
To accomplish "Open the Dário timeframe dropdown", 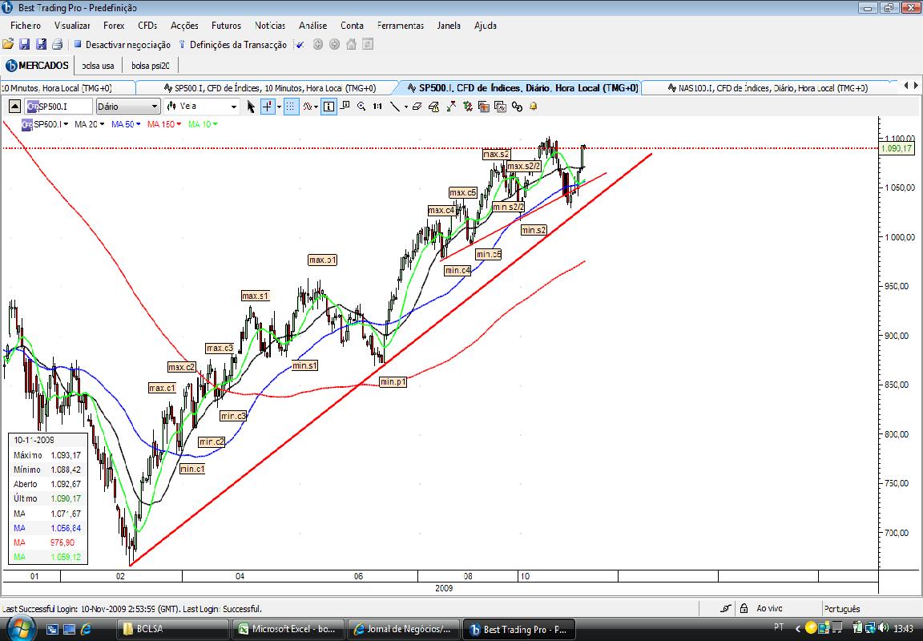I will click(x=155, y=107).
